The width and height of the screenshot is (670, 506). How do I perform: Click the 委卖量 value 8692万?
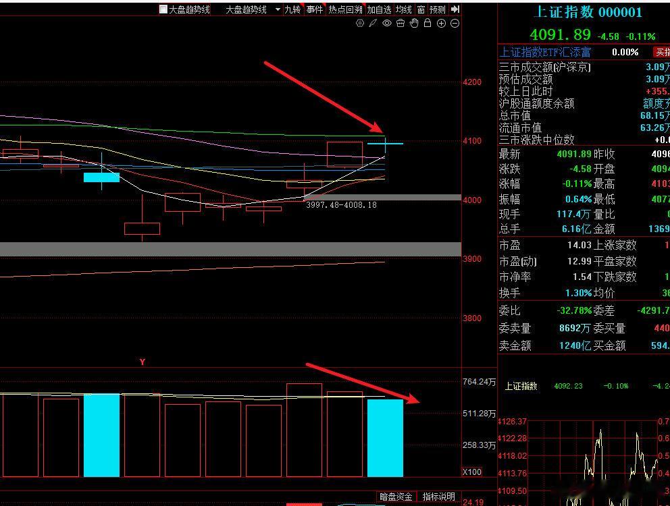(x=575, y=328)
